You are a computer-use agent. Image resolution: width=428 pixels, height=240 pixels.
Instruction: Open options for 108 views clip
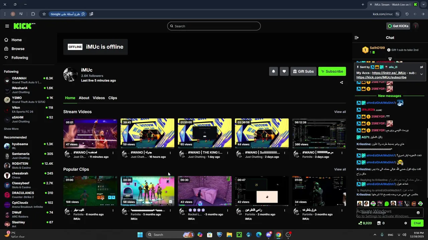click(x=113, y=211)
